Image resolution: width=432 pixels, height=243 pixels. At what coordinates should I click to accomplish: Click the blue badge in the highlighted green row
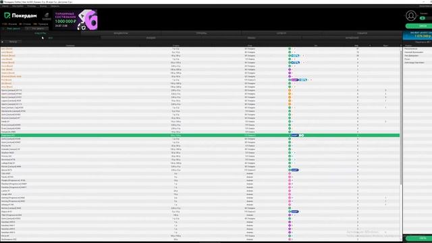[x=294, y=135]
